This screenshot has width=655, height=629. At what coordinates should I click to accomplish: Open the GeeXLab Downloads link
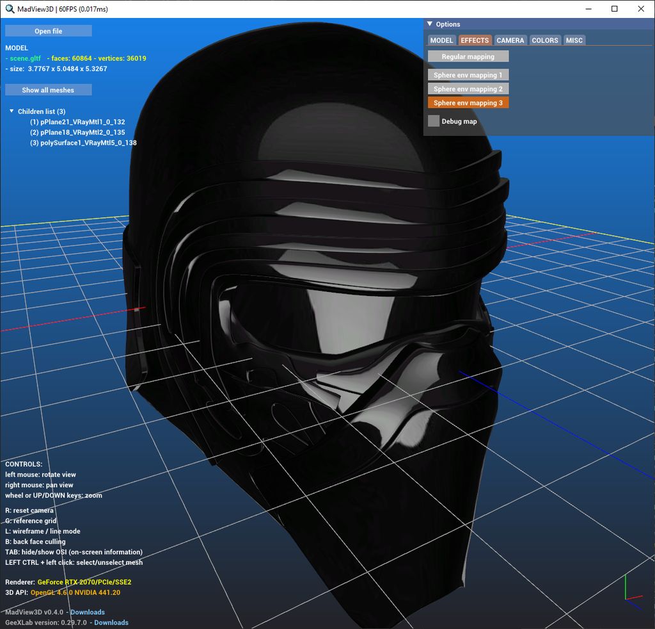point(111,623)
